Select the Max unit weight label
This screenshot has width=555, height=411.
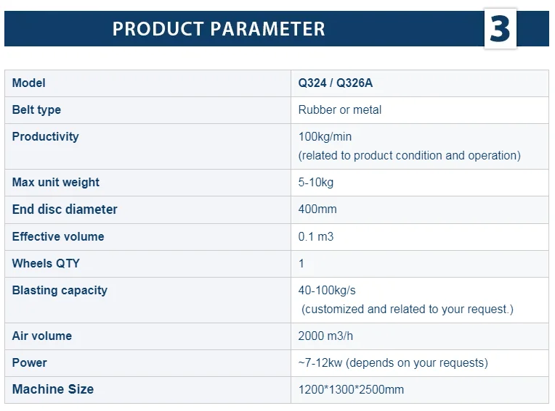tap(56, 183)
